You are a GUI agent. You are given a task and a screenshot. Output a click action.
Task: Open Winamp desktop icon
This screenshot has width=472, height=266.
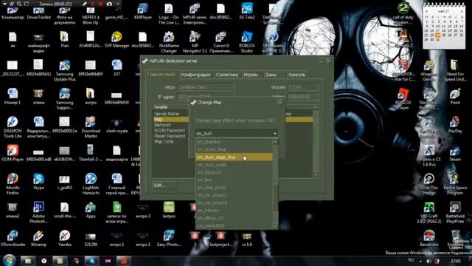[38, 238]
